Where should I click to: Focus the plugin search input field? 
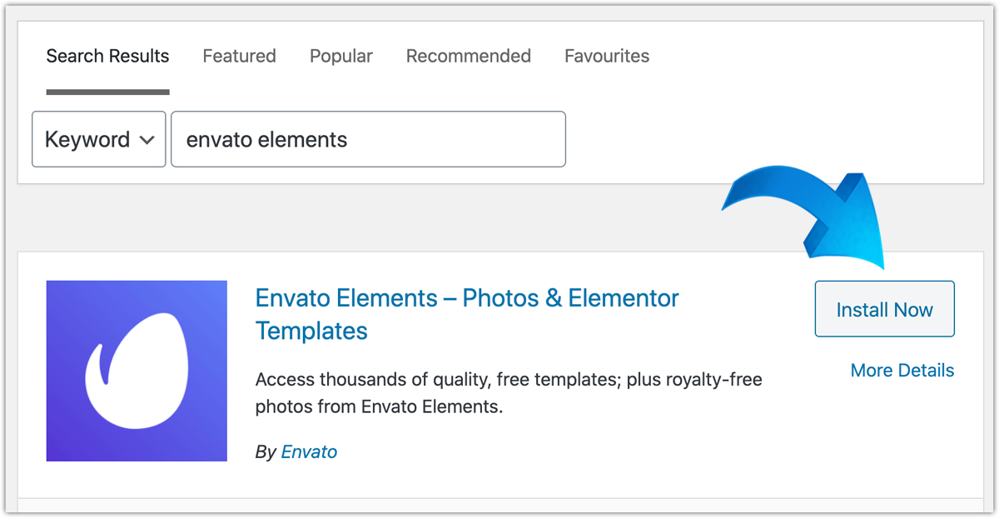pyautogui.click(x=368, y=139)
